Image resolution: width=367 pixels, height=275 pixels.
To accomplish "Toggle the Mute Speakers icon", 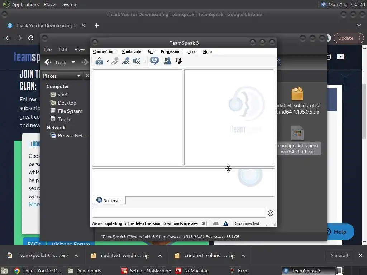I will [137, 61].
